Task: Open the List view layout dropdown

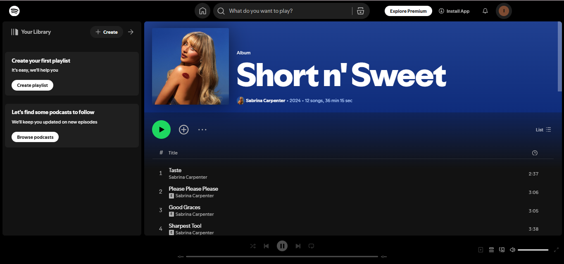Action: click(543, 129)
